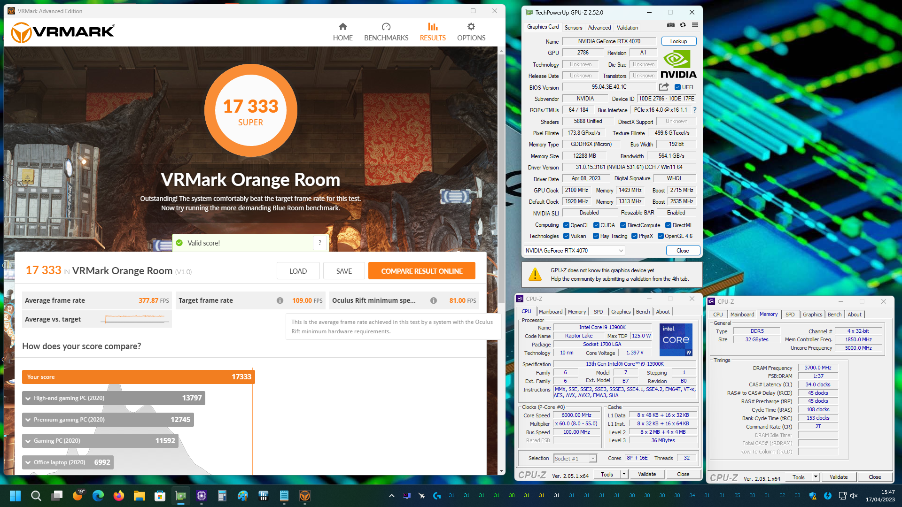Screen dimensions: 902x507
Task: Open Microsoft Store from taskbar
Action: pyautogui.click(x=160, y=496)
